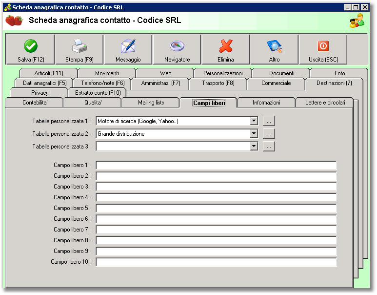377x295 pixels.
Task: Delete contact with Elimina red X
Action: [x=225, y=50]
